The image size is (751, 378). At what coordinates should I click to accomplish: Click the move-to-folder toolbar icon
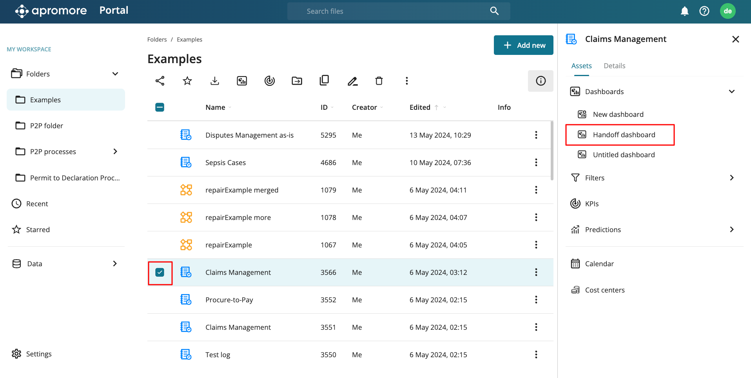(297, 81)
